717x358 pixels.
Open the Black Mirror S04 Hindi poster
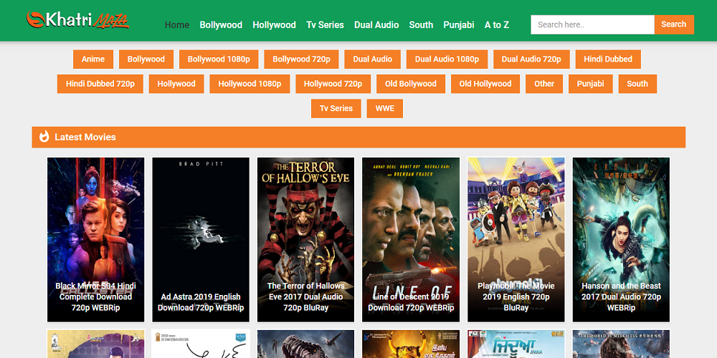(x=95, y=240)
